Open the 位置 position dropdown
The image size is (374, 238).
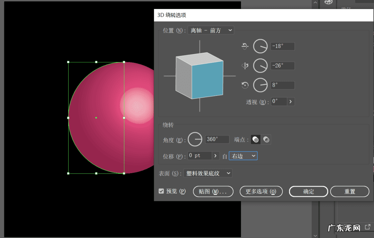click(211, 30)
